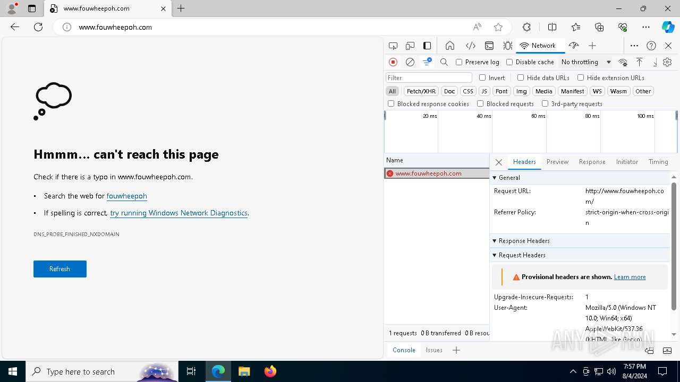Filter requests by the JS type
The height and width of the screenshot is (382, 680).
[x=484, y=91]
